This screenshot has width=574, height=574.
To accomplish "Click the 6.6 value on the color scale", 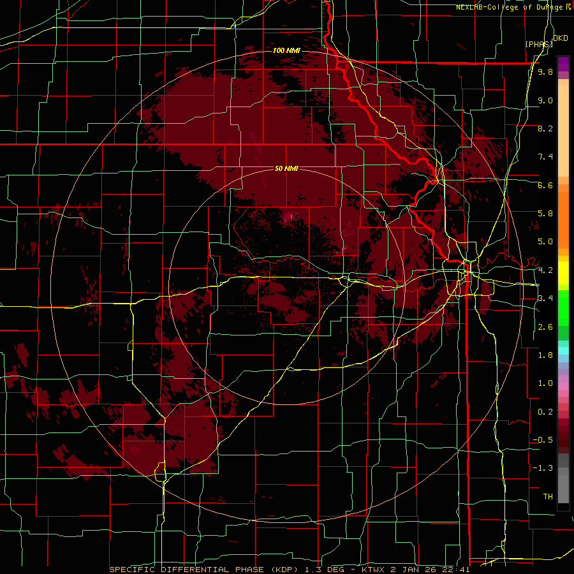I will 545,185.
